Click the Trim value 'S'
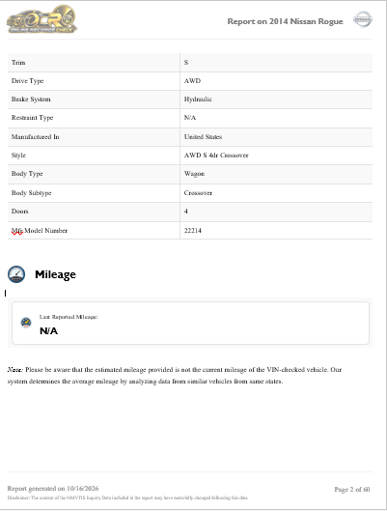Viewport: 387px width, 511px height. pos(186,62)
